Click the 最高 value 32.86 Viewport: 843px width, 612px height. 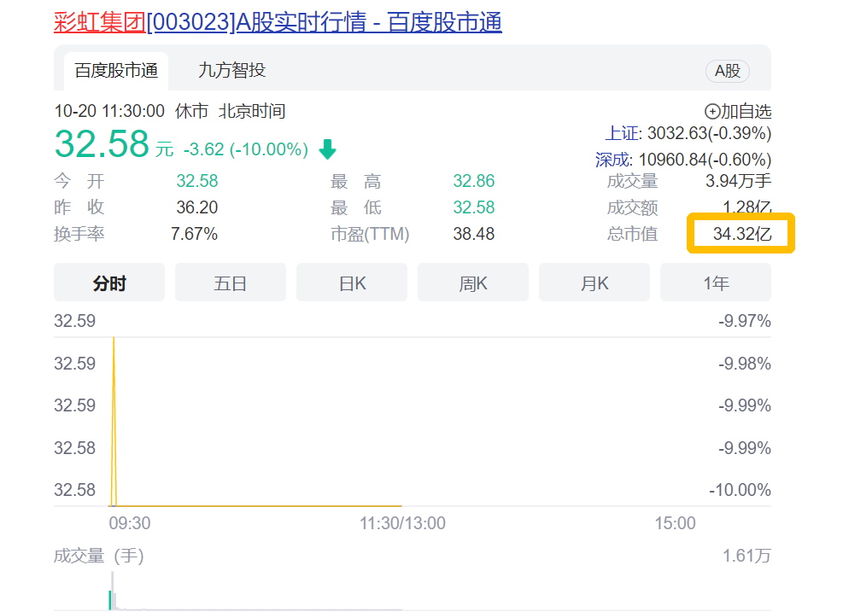click(x=474, y=181)
